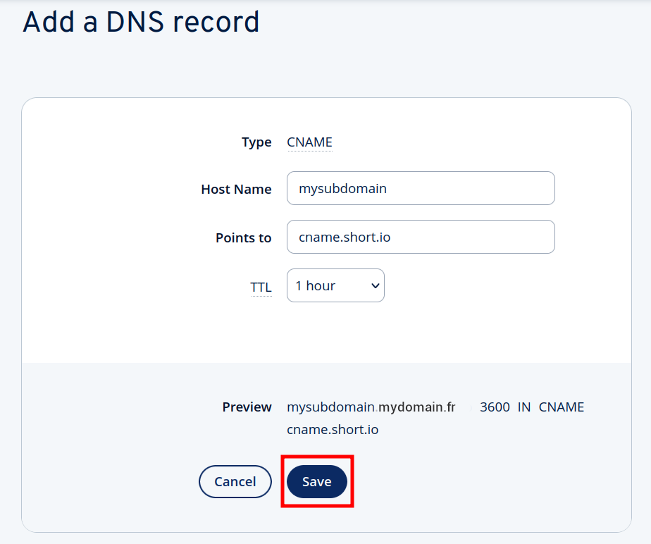This screenshot has height=544, width=651.
Task: Click the 3600 value in the preview
Action: pyautogui.click(x=495, y=407)
